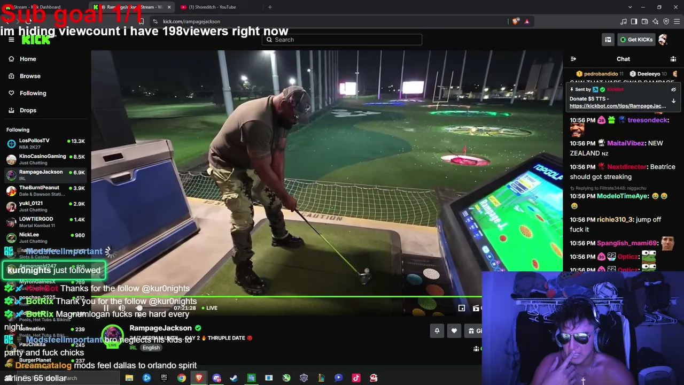Open the Brave Shields icon
This screenshot has width=684, height=385.
pyautogui.click(x=515, y=21)
